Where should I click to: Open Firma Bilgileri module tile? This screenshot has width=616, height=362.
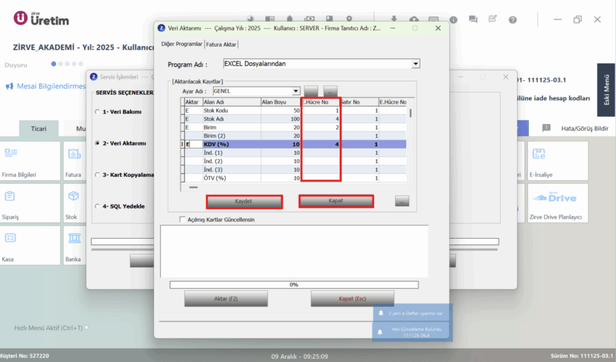30,161
